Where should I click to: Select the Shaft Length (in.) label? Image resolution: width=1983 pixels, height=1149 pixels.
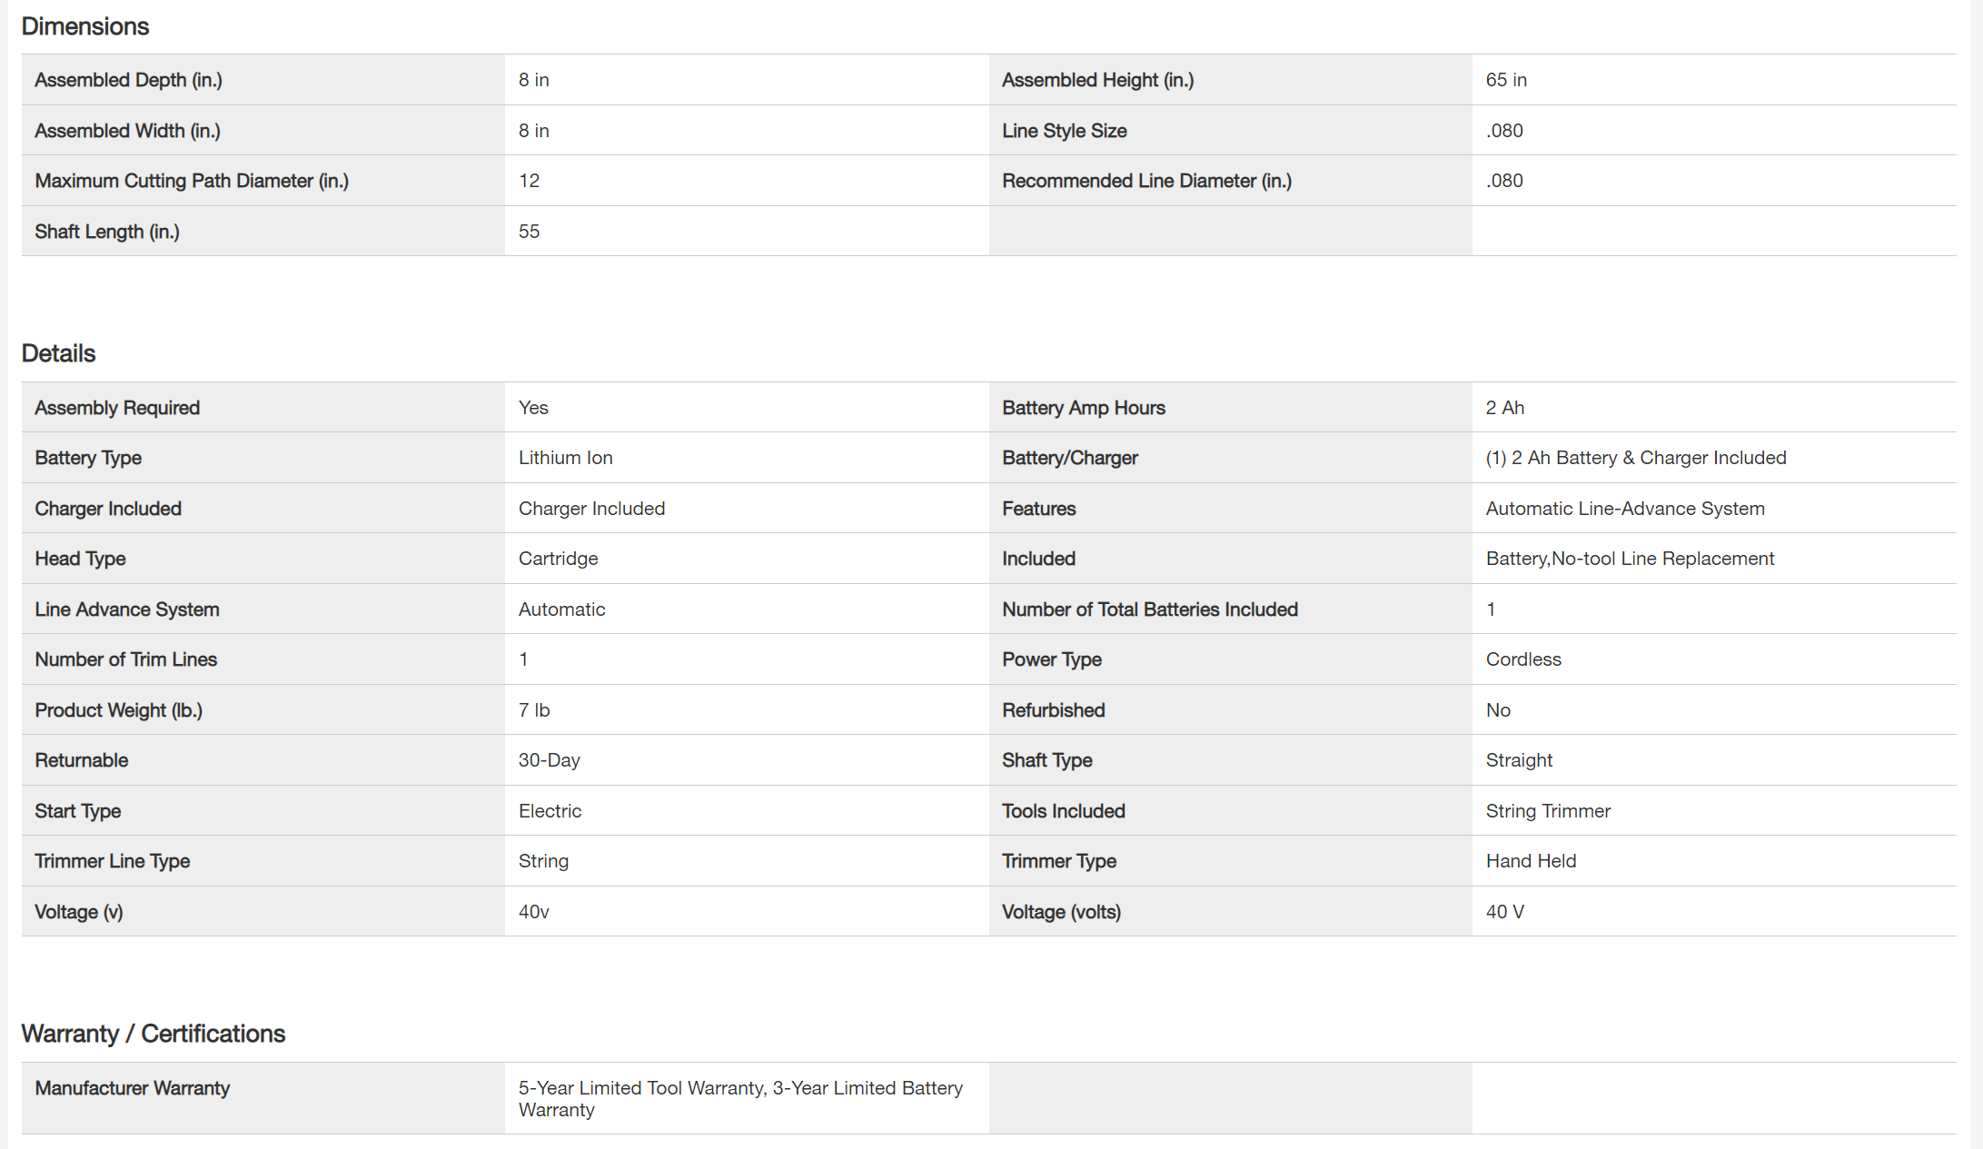107,232
